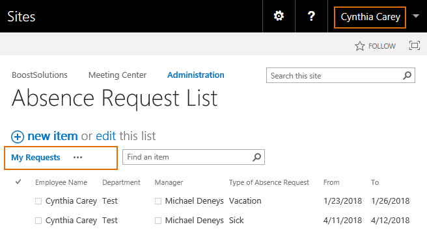Click the select-all checkmark in list header
This screenshot has height=242, width=427.
click(18, 182)
